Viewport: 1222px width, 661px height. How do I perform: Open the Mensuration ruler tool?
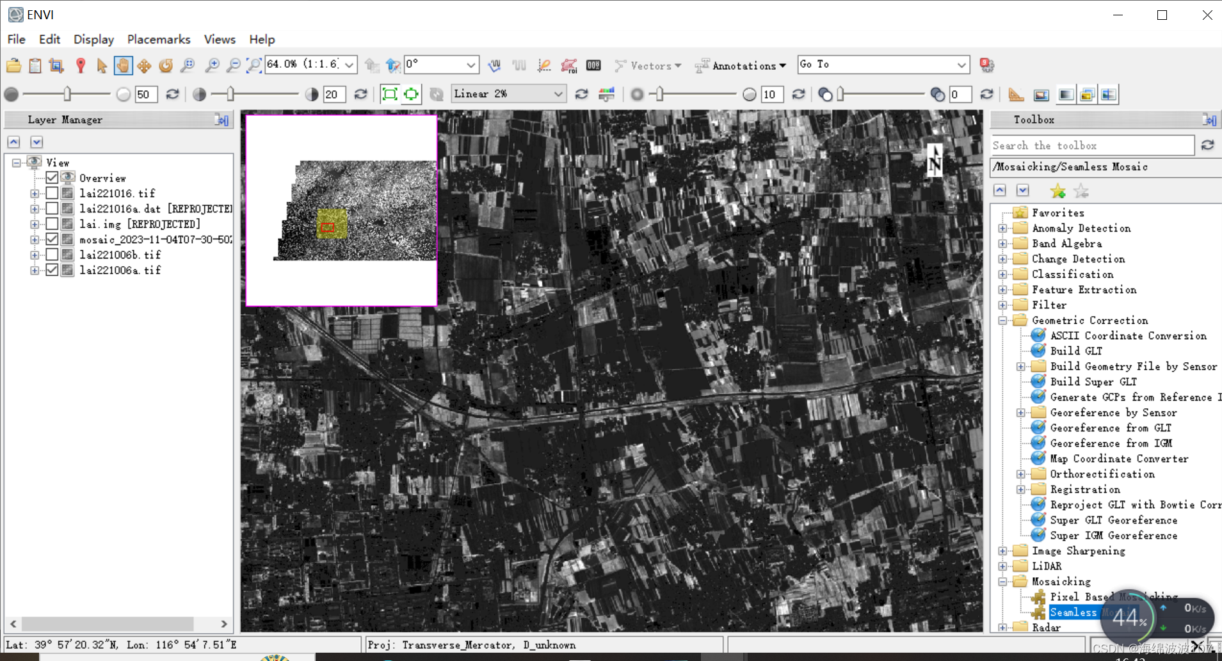(x=1016, y=95)
